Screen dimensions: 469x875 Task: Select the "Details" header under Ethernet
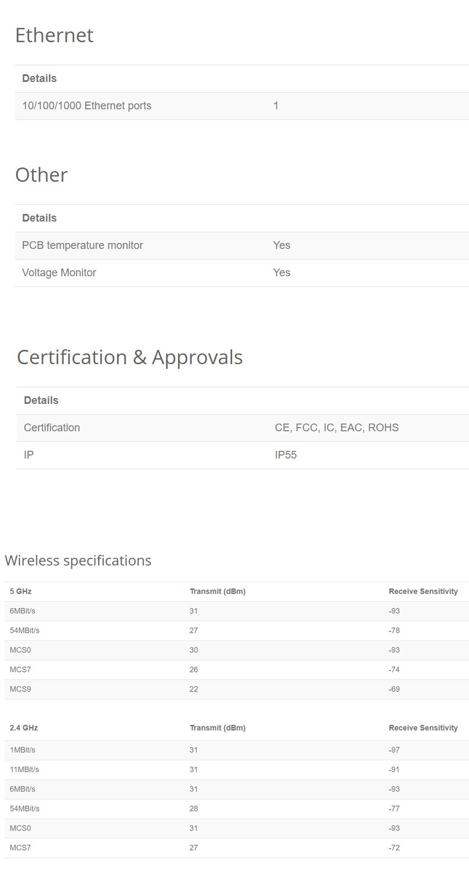click(x=39, y=78)
